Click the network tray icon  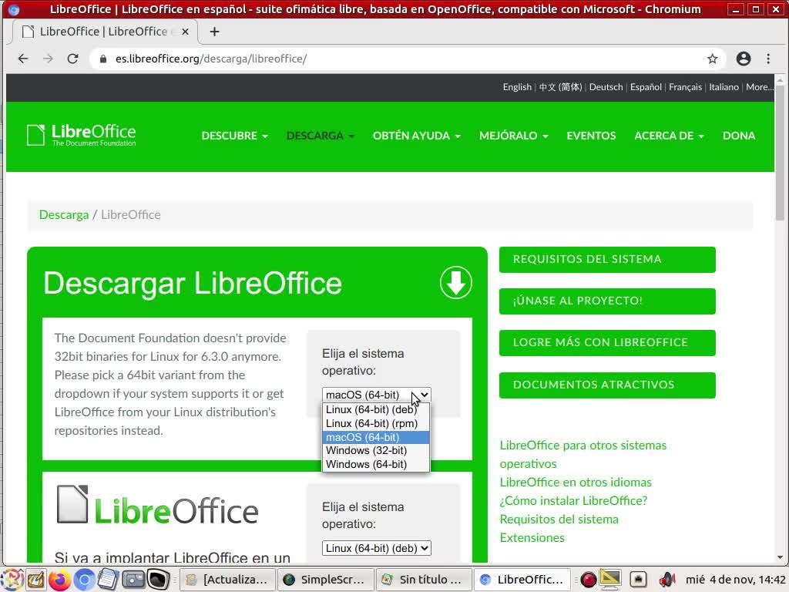[639, 580]
